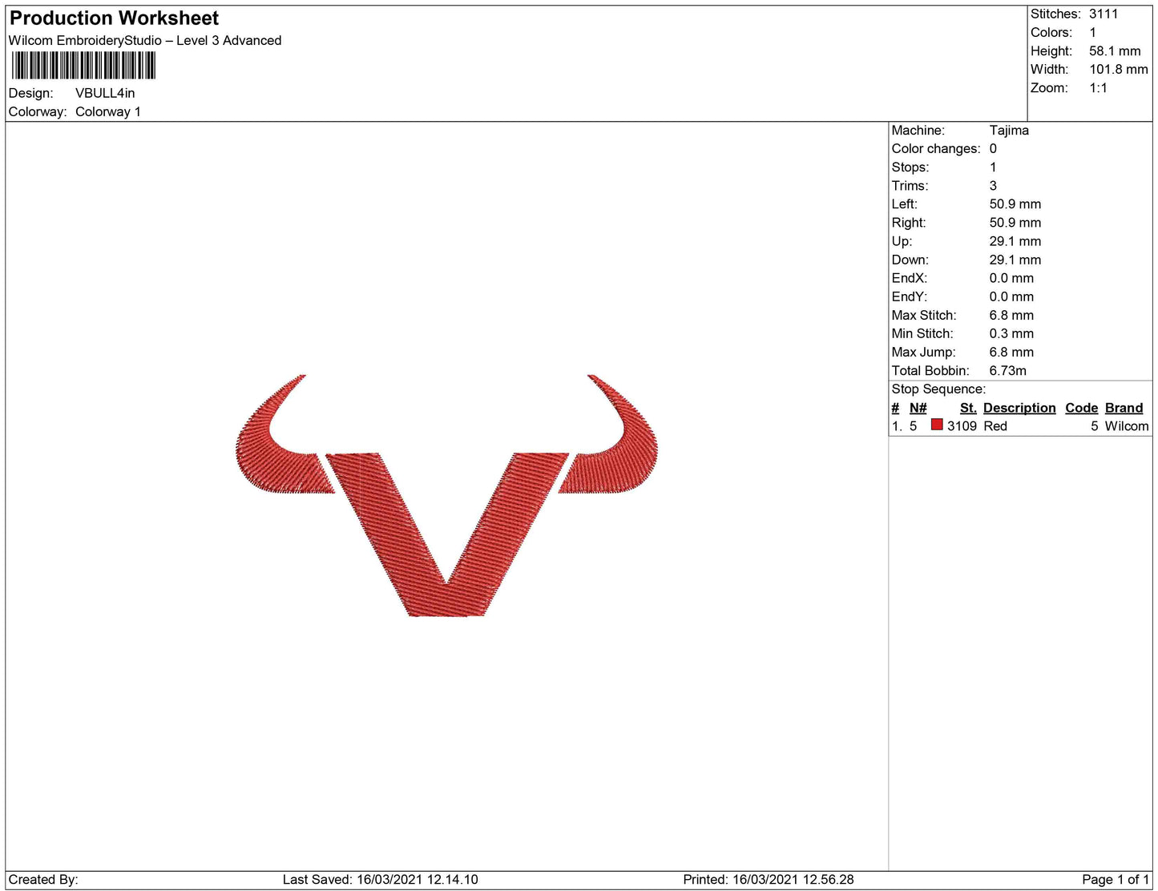
Task: Click the 'Production Worksheet' heading
Action: (114, 18)
